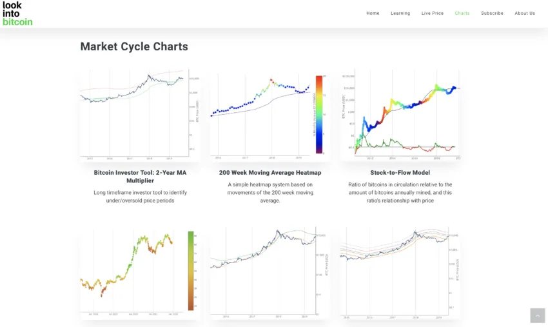Viewport: 548px width, 327px height.
Task: Open the Subscribe page
Action: click(492, 14)
